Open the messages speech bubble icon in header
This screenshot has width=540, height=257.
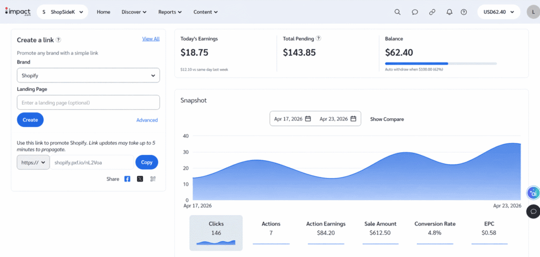click(x=415, y=12)
